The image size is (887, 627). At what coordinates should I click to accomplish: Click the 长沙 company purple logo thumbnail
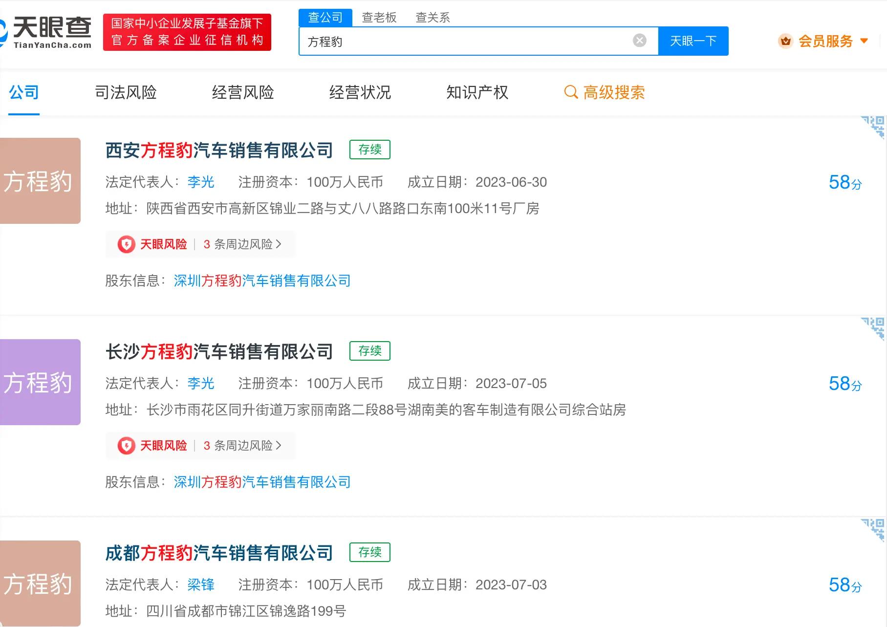click(40, 382)
